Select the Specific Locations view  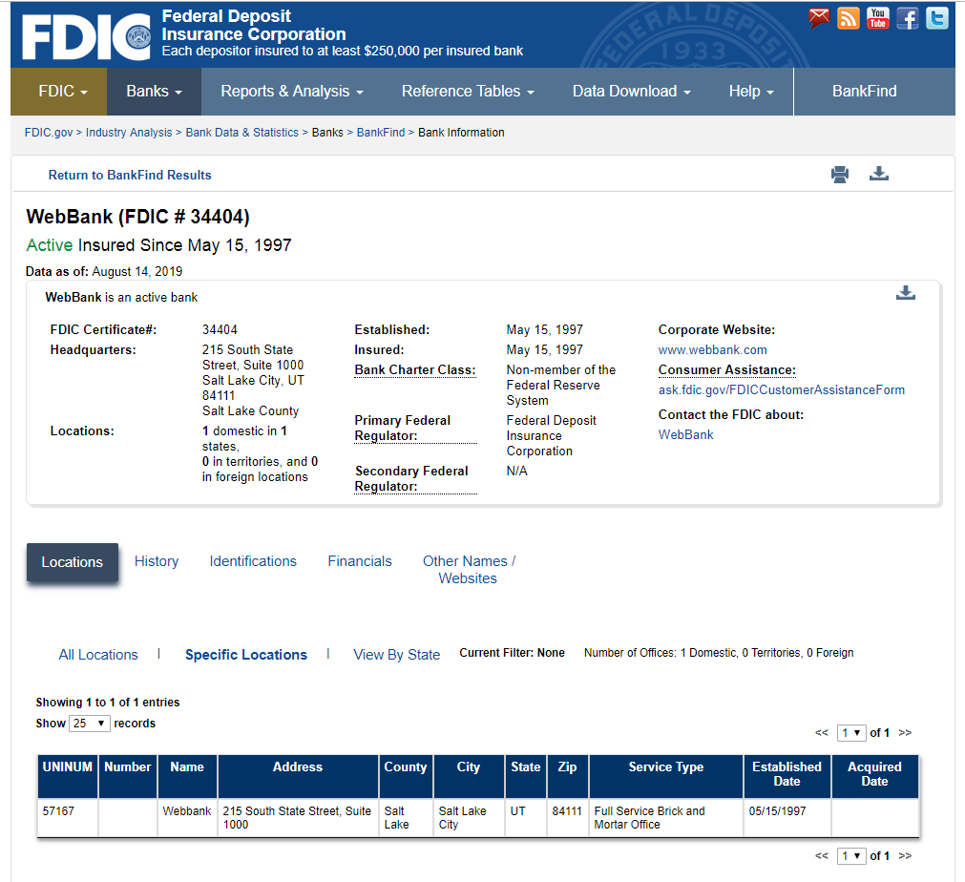[246, 655]
